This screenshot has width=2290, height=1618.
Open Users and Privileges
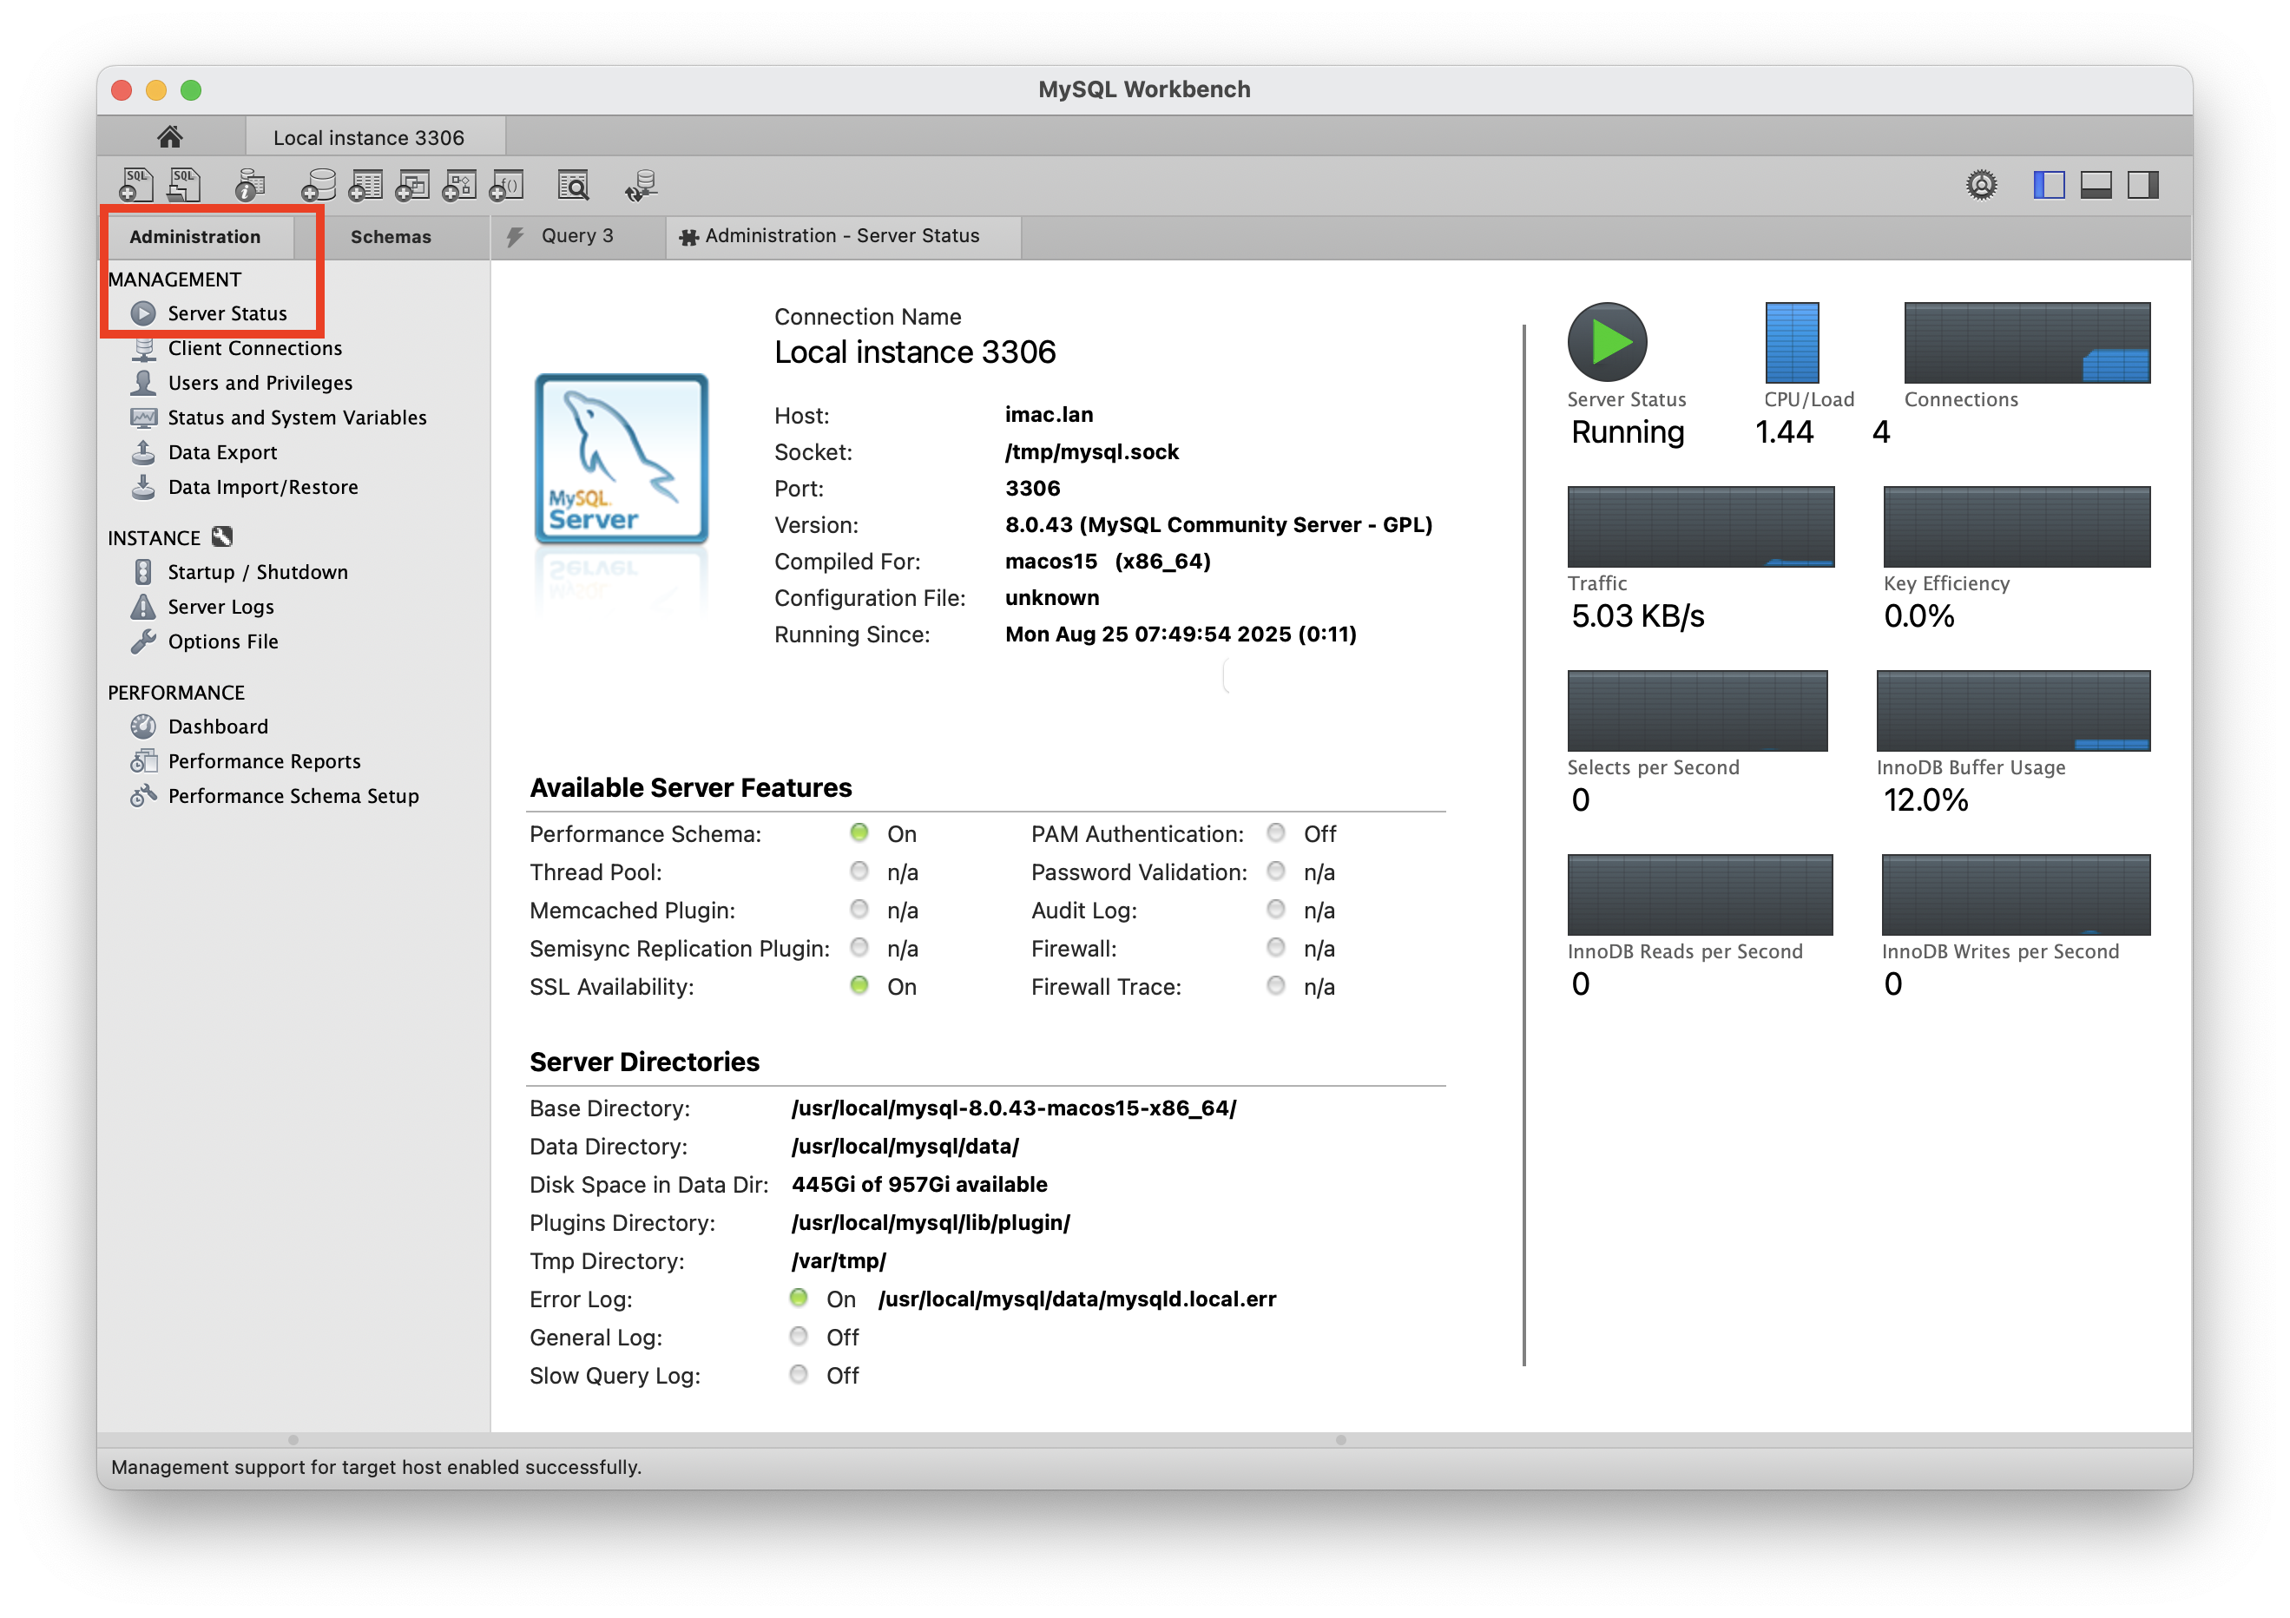(x=260, y=383)
